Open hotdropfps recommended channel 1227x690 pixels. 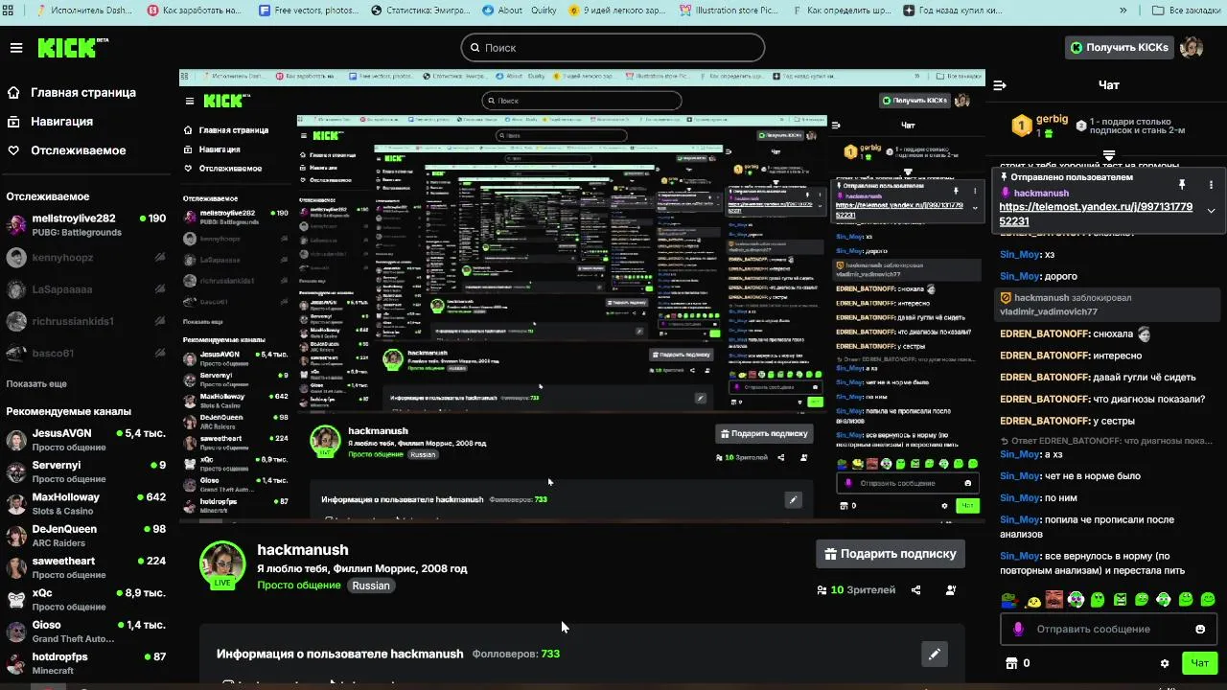pos(86,663)
